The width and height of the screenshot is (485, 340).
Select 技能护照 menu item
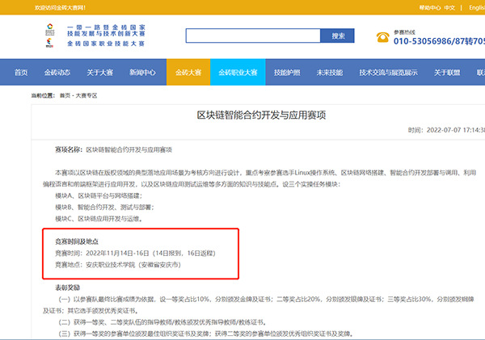pyautogui.click(x=289, y=73)
